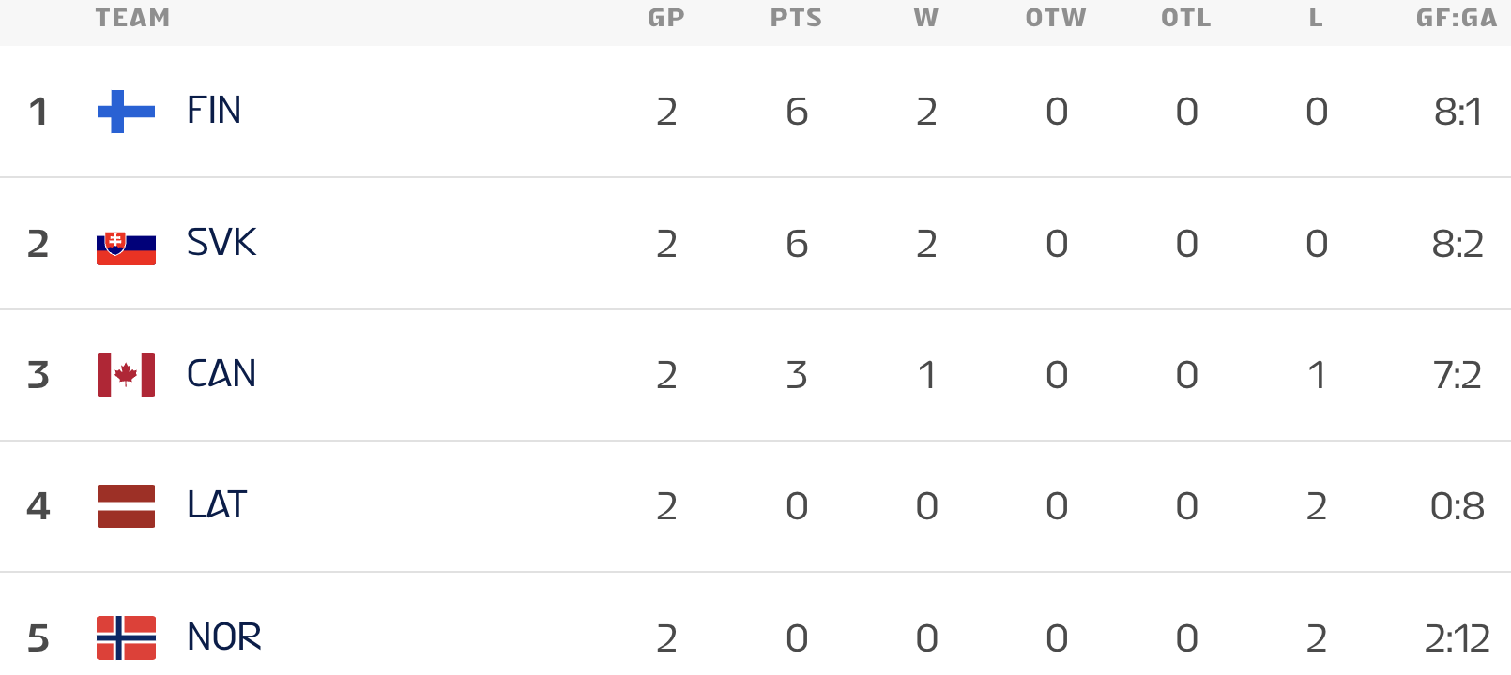Click the Finland flag icon

pyautogui.click(x=126, y=112)
